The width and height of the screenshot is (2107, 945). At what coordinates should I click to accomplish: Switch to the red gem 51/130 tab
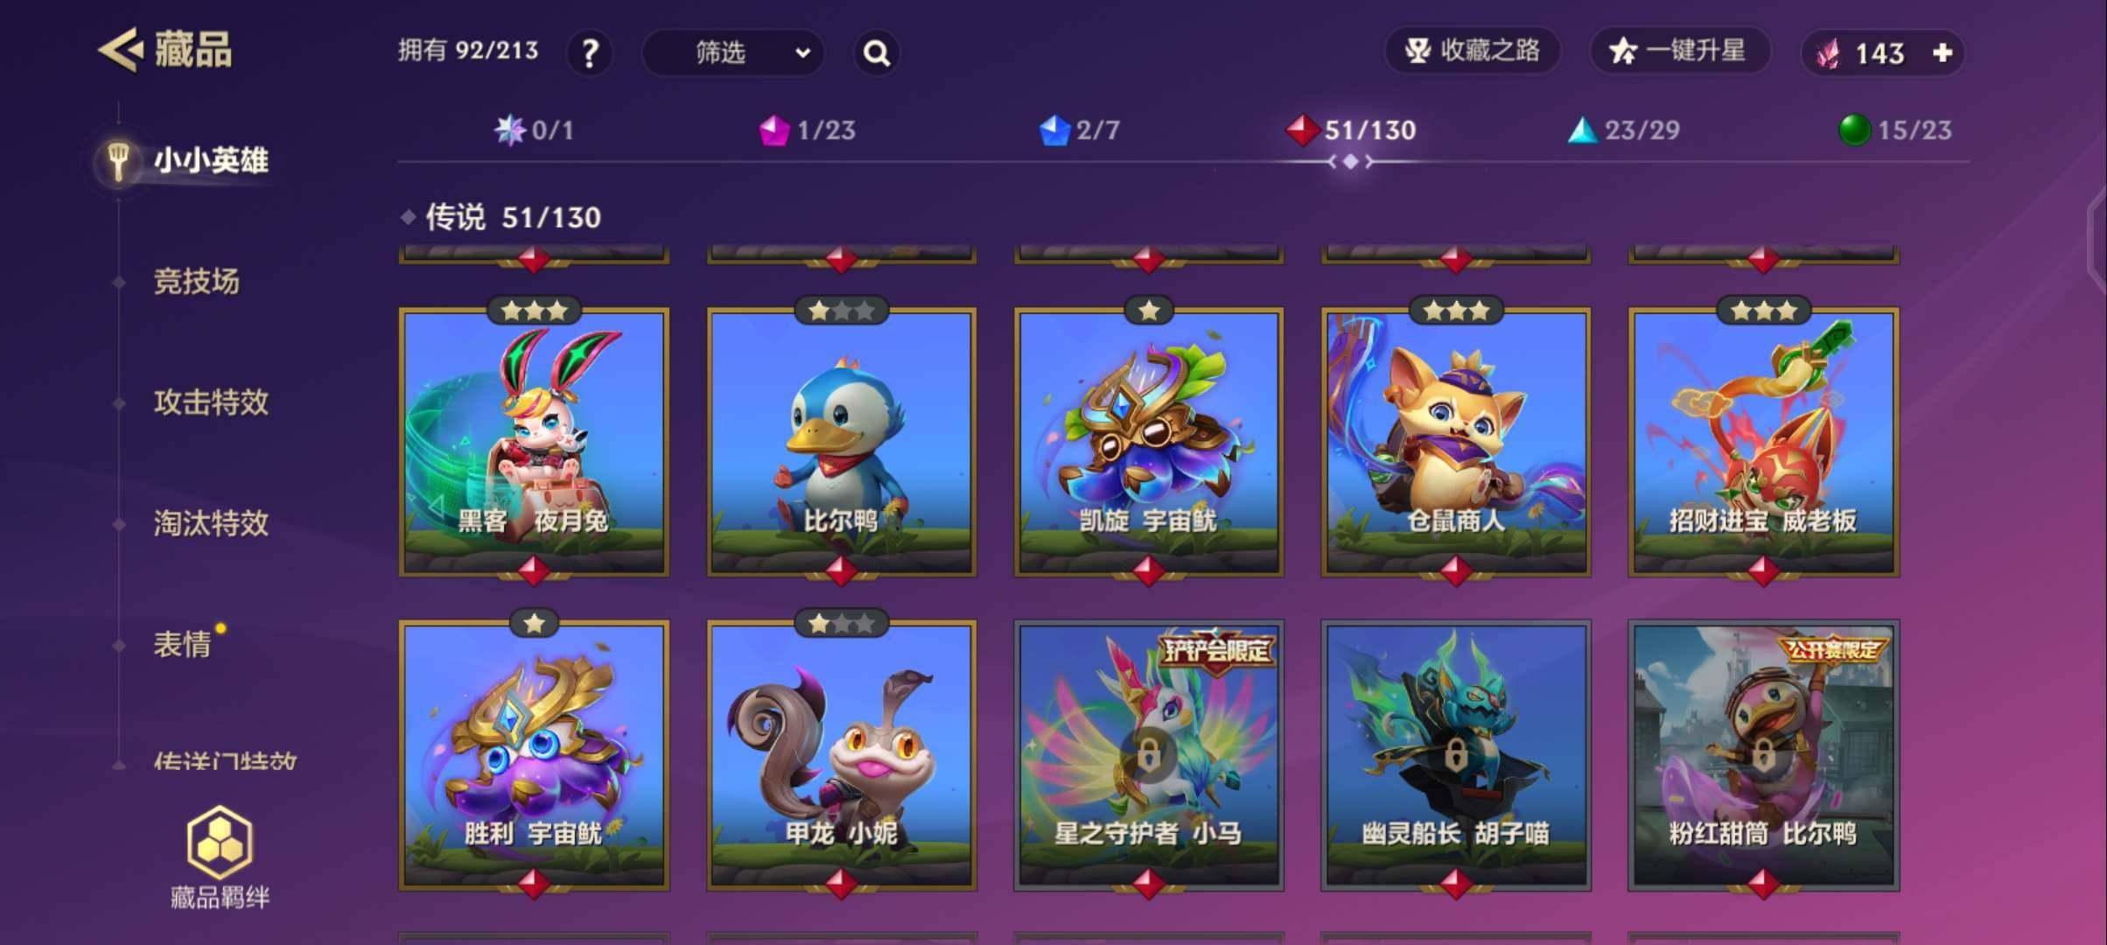tap(1350, 130)
